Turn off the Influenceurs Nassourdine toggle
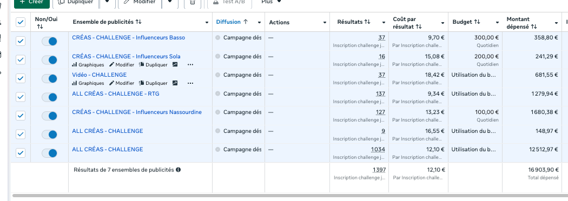Screen dimensions: 568x201 (49, 116)
